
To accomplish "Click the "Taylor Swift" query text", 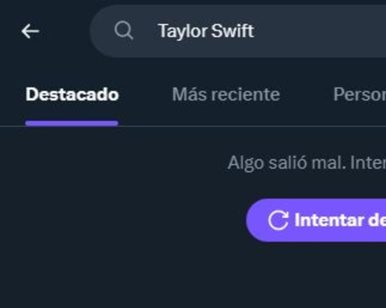I will [x=206, y=31].
